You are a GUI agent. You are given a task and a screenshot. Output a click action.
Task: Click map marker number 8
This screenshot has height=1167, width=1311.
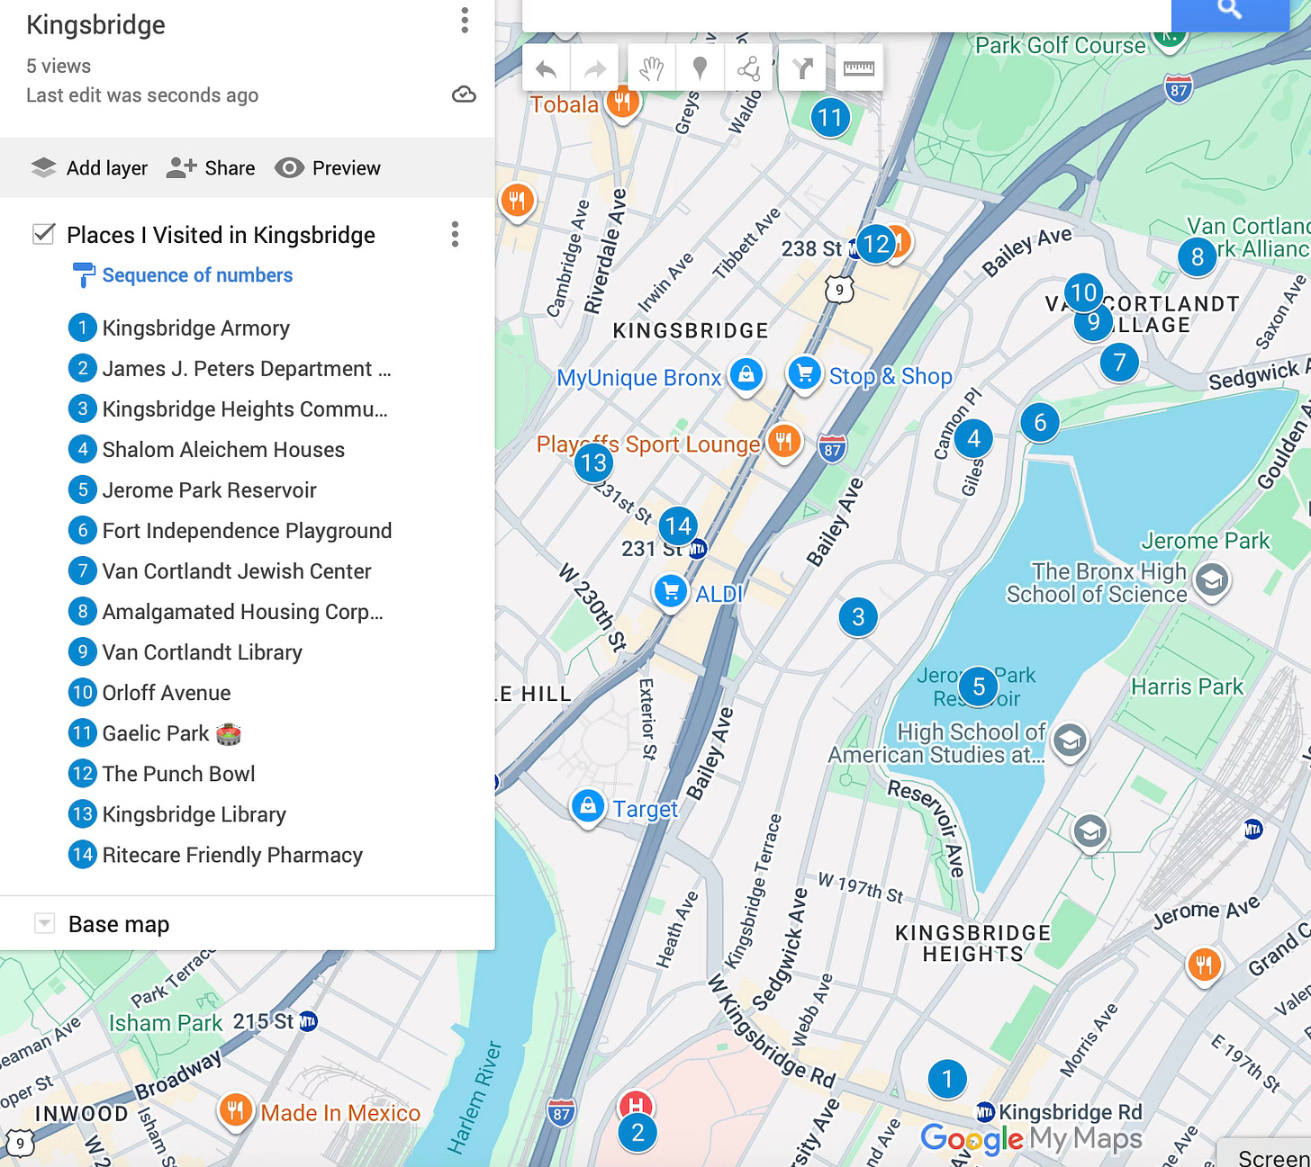click(1198, 256)
